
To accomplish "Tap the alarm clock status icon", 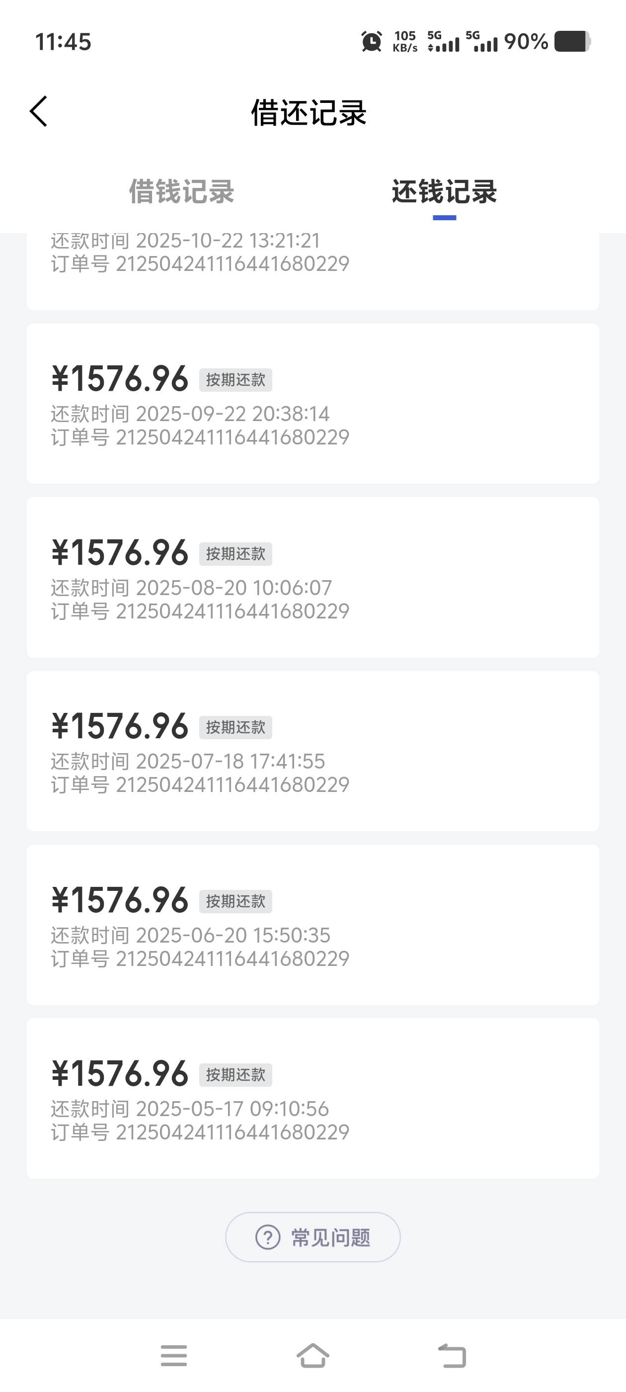I will point(371,42).
